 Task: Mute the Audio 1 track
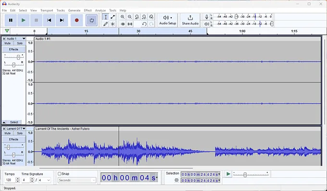pyautogui.click(x=8, y=43)
